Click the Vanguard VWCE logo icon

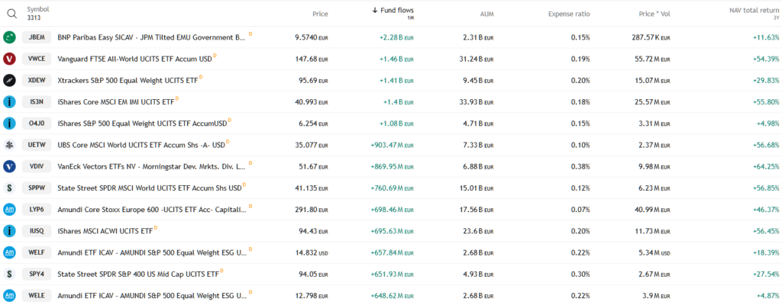point(10,59)
